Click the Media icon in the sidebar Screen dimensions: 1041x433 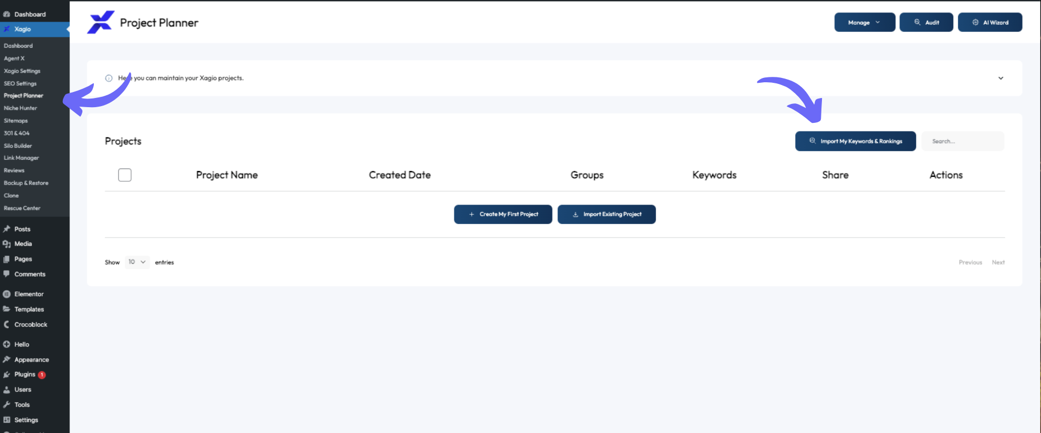click(7, 244)
